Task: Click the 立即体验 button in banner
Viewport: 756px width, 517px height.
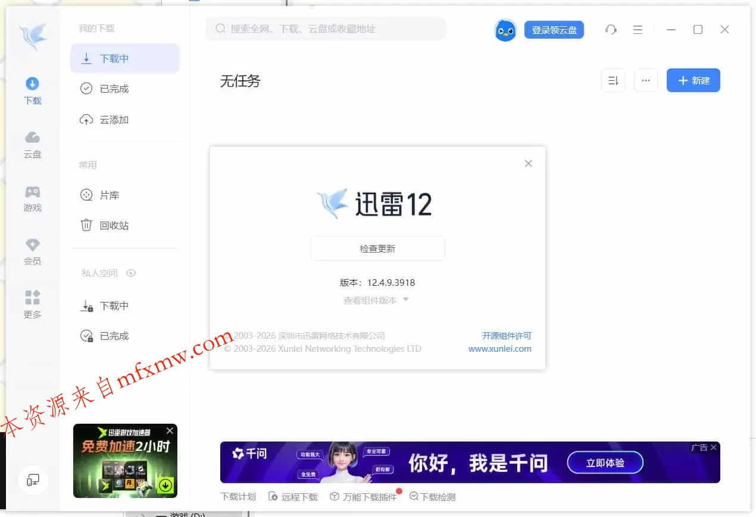Action: [x=605, y=463]
